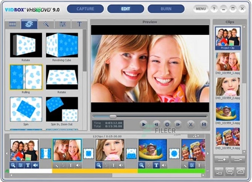Viewport: 252px width, 182px height.
Task: Click the save floppy disk icon
Action: coord(204,124)
